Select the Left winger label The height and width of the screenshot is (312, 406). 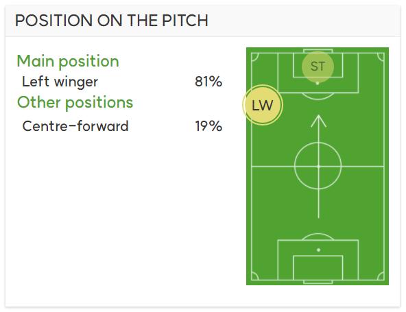(60, 82)
